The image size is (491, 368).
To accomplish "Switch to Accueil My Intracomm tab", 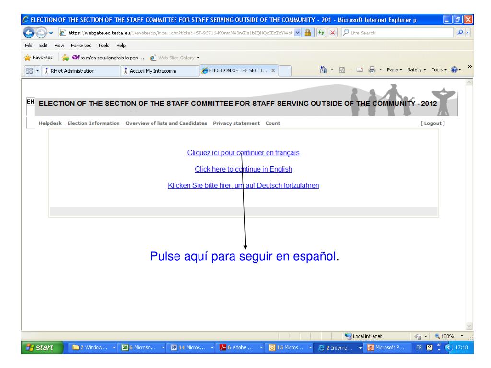I will [160, 71].
